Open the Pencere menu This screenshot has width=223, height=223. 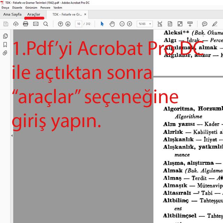pos(45,8)
